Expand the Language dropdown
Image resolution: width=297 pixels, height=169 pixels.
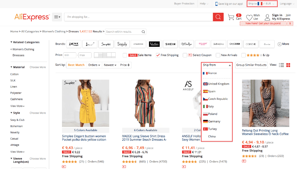287,4
